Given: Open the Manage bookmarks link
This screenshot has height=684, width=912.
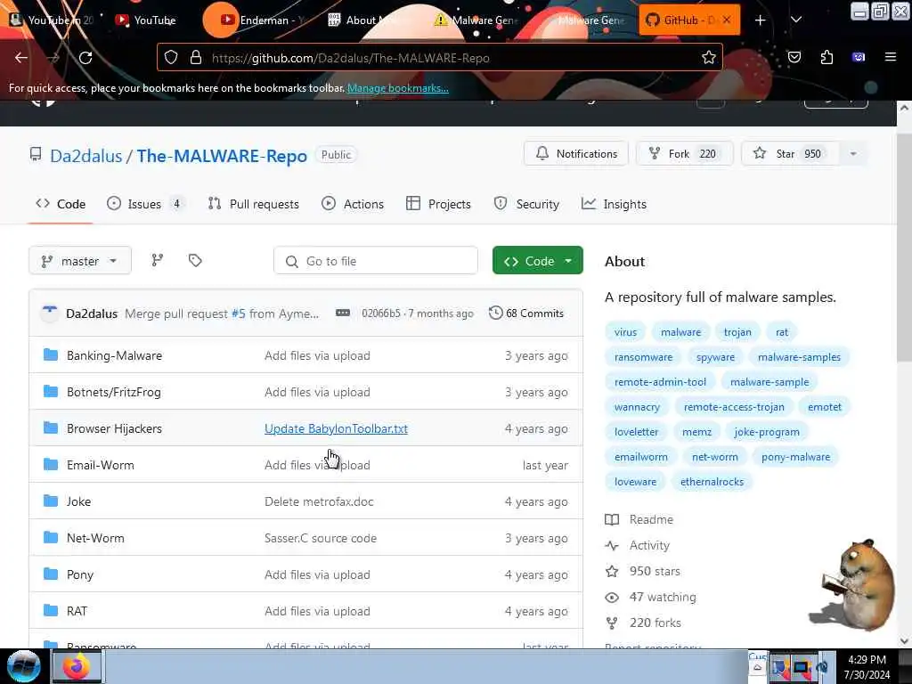Looking at the screenshot, I should tap(398, 88).
